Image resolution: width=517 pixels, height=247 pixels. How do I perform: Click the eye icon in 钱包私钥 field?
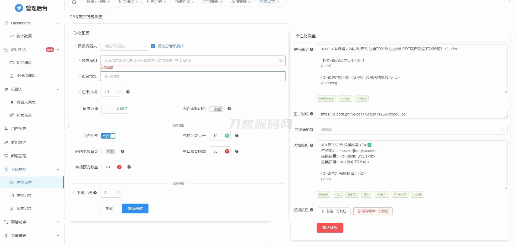pyautogui.click(x=281, y=60)
